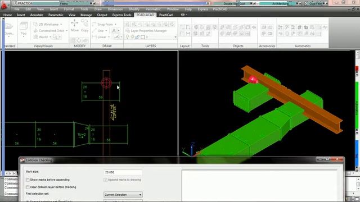Toggle the layer freeze sun icon
Viewport: 360px width, 202px height.
[133, 37]
